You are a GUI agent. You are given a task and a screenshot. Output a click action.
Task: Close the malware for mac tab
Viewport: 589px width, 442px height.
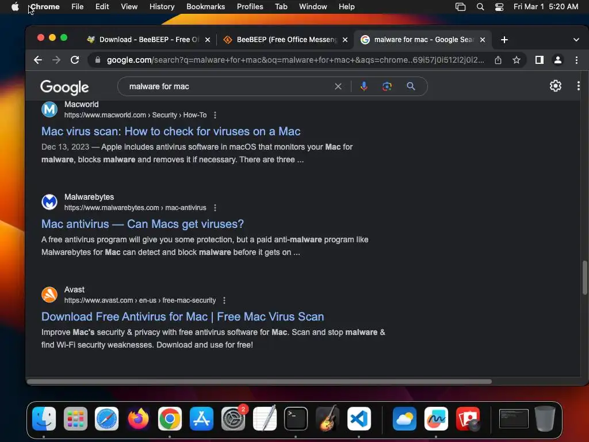pos(483,40)
